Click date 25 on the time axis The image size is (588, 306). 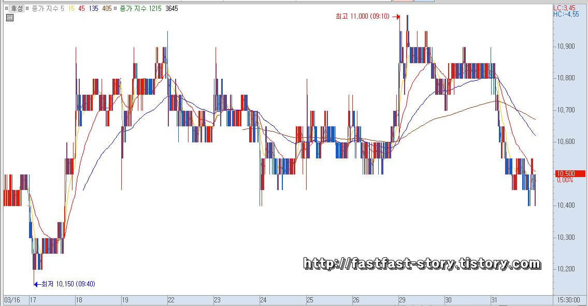click(310, 300)
